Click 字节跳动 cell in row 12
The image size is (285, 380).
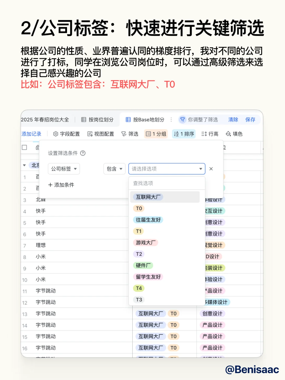46,302
